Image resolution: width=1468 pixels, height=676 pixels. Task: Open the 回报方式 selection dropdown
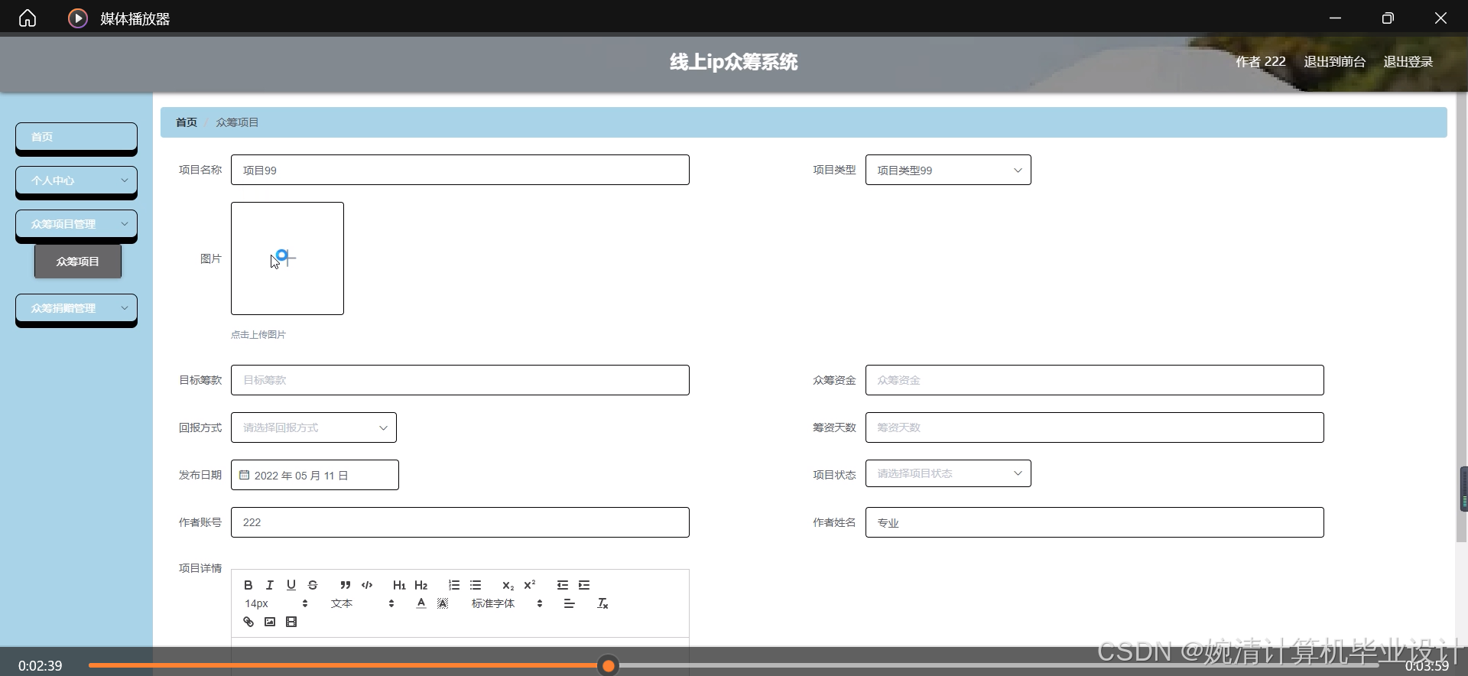click(313, 427)
